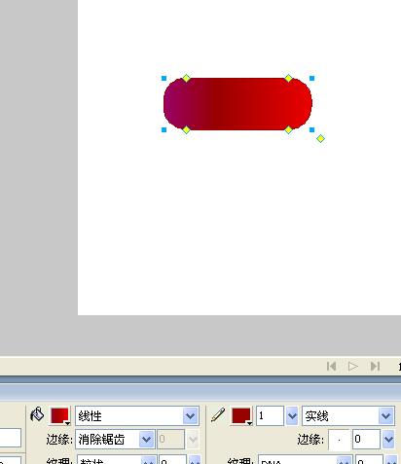The height and width of the screenshot is (464, 401).
Task: Select the top-left yellow roundness control point
Action: pyautogui.click(x=186, y=78)
